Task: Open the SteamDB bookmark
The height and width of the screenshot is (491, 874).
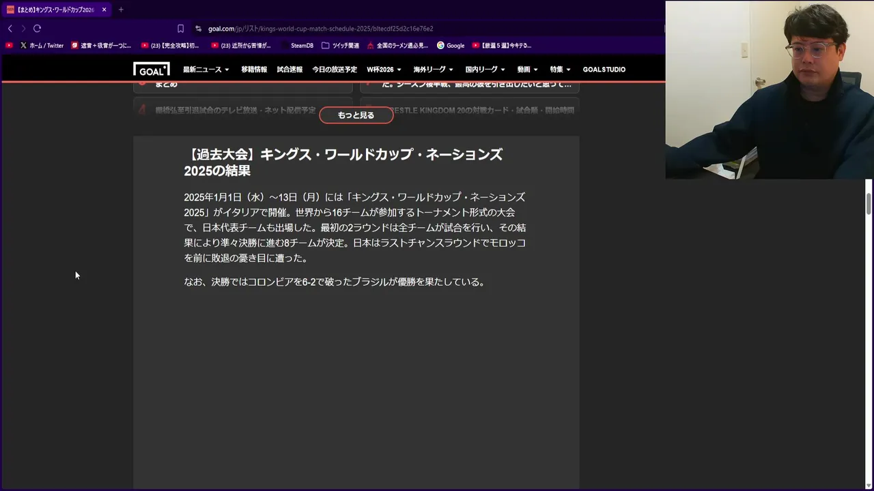Action: pyautogui.click(x=297, y=46)
